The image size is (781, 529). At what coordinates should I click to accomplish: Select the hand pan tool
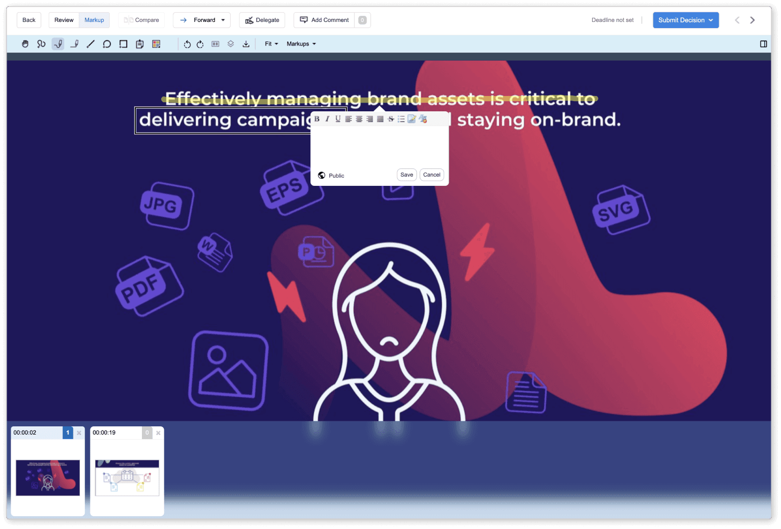click(x=25, y=44)
